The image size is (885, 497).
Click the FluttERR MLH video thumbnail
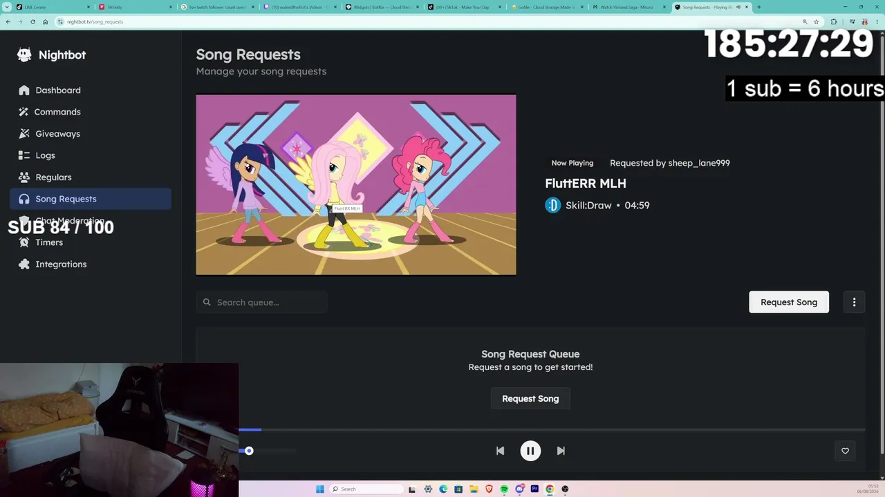click(356, 185)
